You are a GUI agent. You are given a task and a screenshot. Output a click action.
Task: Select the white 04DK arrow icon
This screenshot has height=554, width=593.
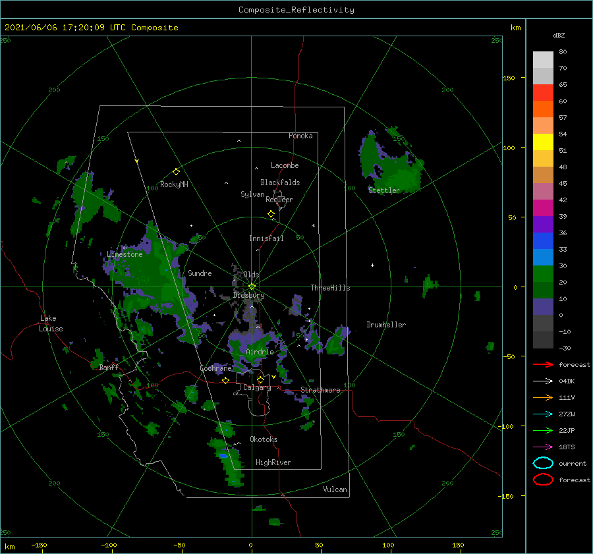pyautogui.click(x=543, y=381)
